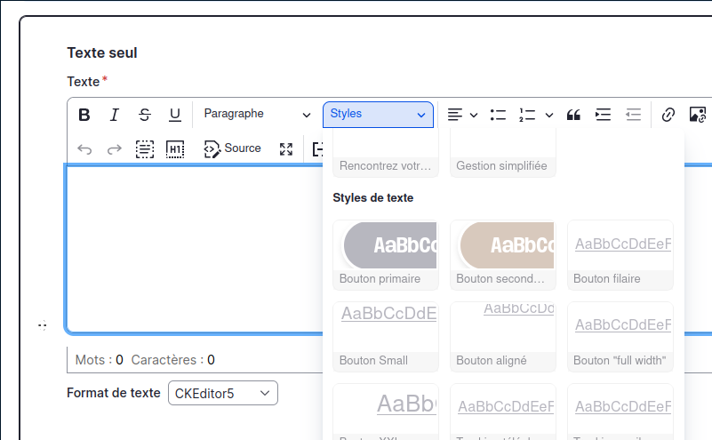Expand the text alignment options arrow

(x=474, y=116)
